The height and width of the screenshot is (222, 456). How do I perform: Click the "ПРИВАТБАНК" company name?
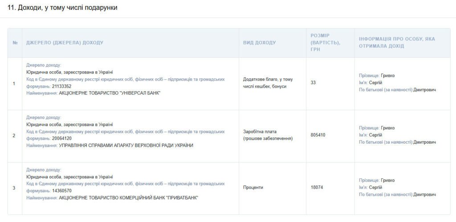coord(128,198)
